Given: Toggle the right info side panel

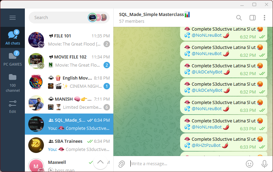Looking at the screenshot, I should (x=253, y=18).
